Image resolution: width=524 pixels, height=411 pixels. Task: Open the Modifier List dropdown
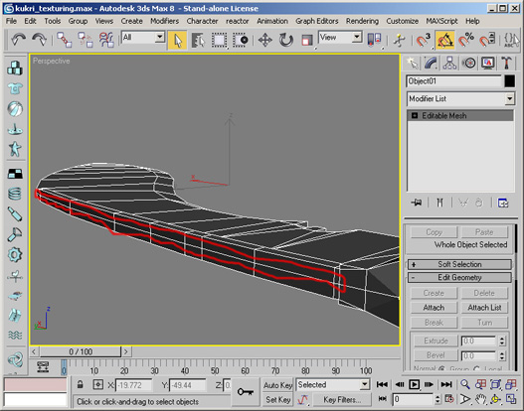460,98
